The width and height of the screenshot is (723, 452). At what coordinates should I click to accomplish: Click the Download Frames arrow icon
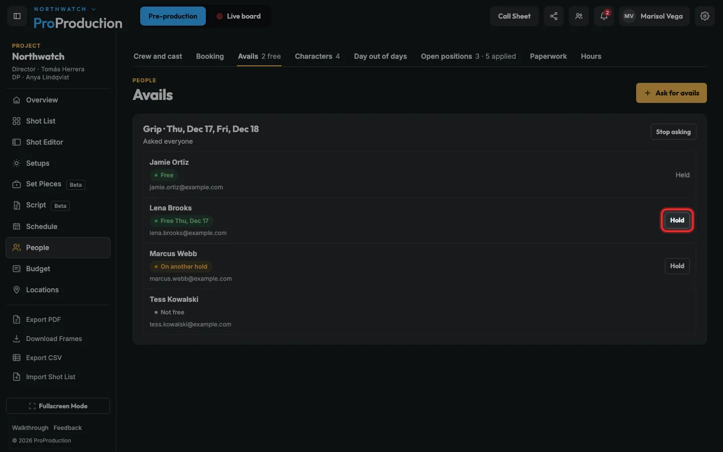point(17,338)
